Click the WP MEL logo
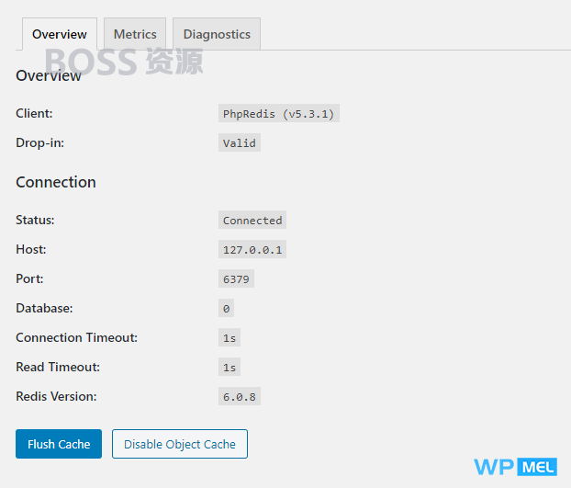Viewport: 571px width, 488px height. click(x=515, y=467)
